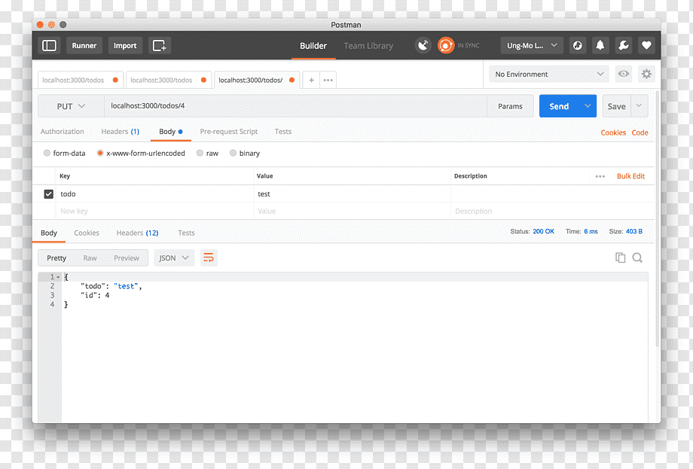Click the Description placeholder field

(552, 211)
